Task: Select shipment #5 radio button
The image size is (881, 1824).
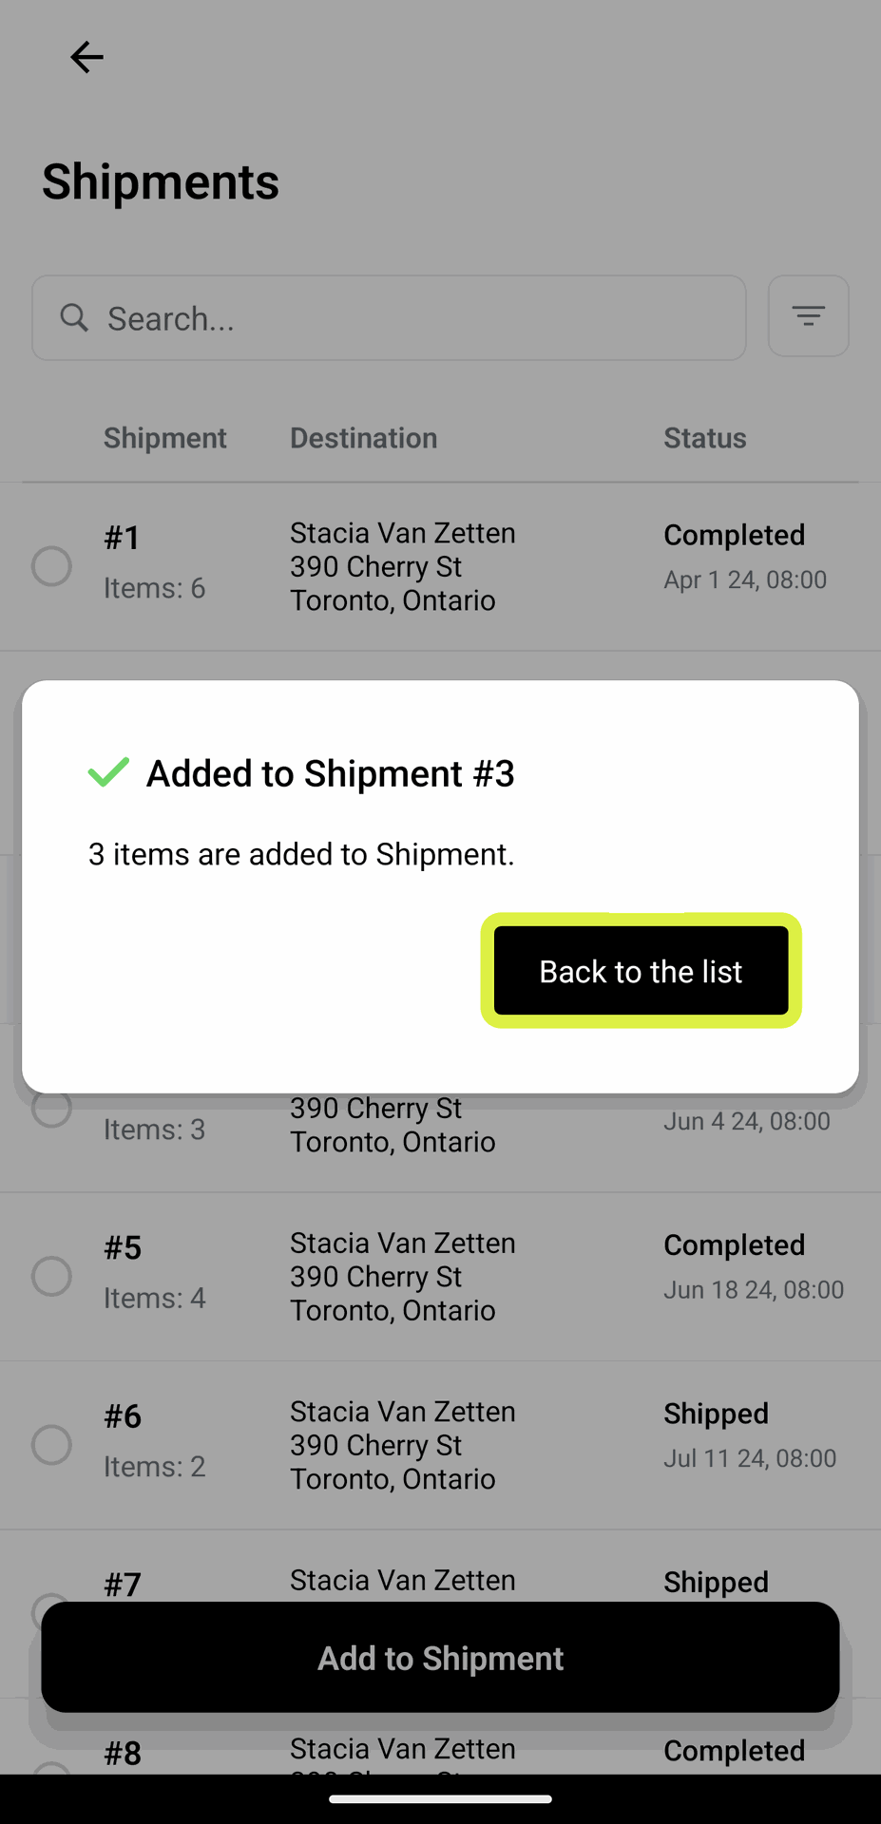Action: (51, 1276)
